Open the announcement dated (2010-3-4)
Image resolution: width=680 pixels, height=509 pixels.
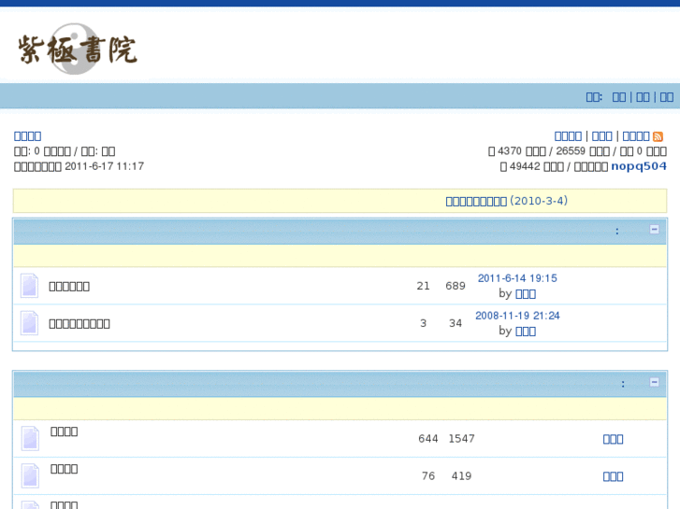[507, 201]
